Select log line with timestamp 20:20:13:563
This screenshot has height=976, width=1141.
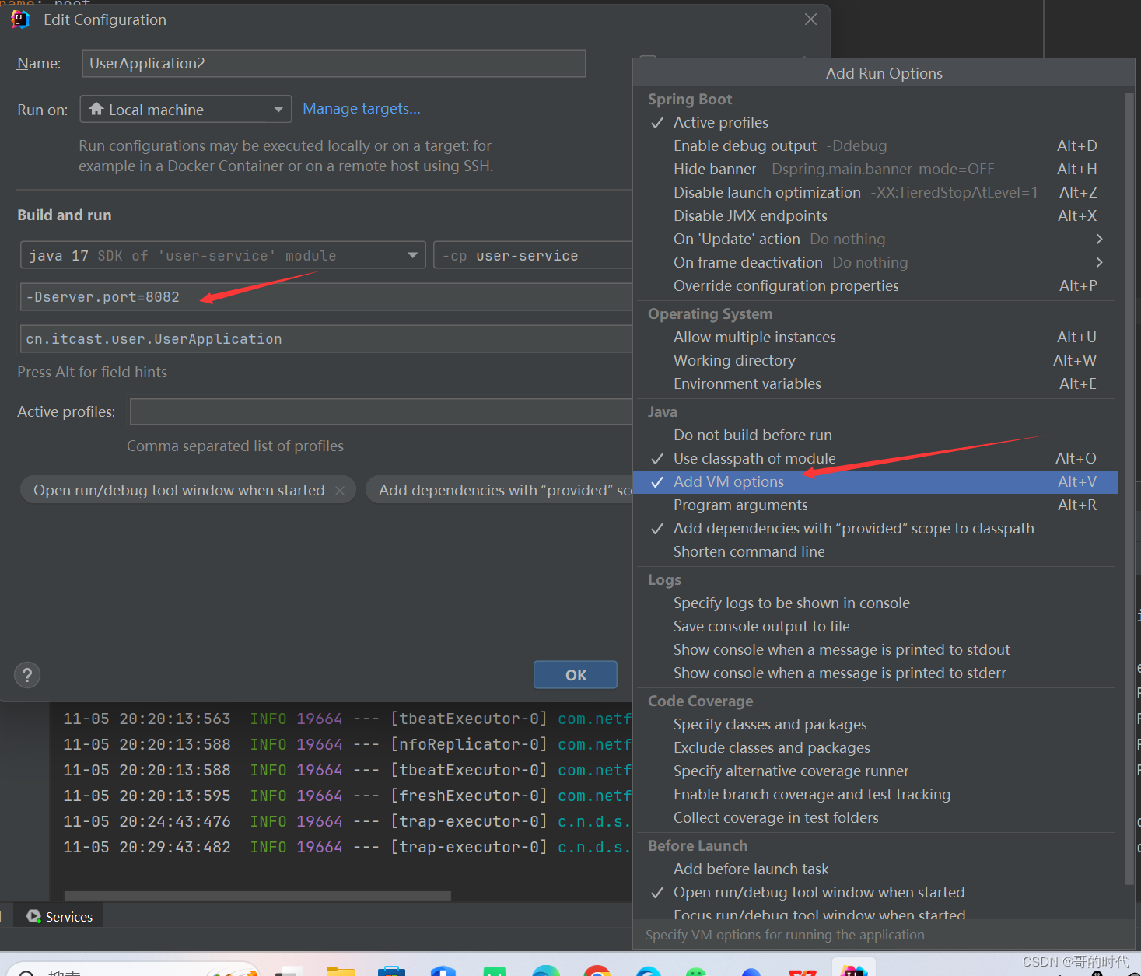pos(347,719)
